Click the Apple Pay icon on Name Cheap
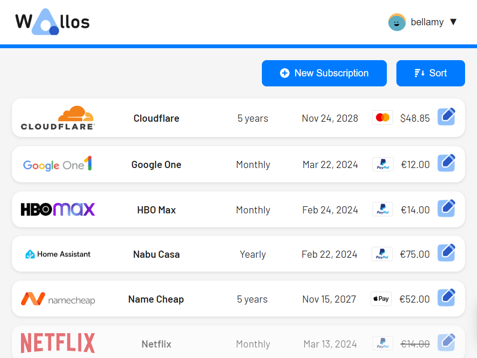This screenshot has width=477, height=358. click(x=381, y=298)
